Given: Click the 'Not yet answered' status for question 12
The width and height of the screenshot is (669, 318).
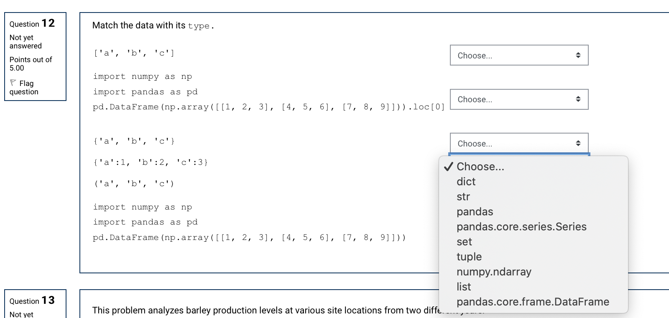Looking at the screenshot, I should click(26, 42).
